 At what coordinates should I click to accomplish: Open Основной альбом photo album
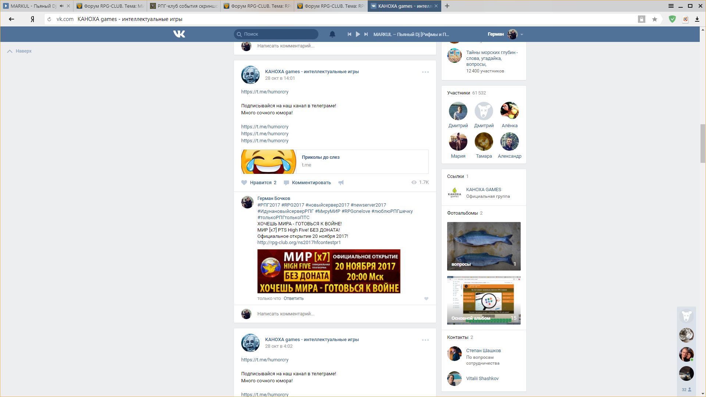(x=484, y=300)
